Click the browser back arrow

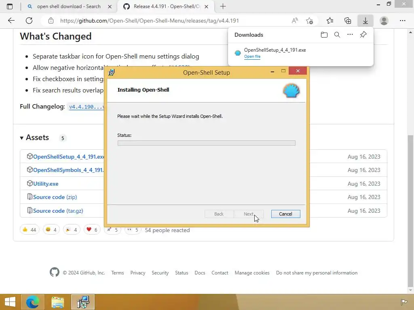11,21
